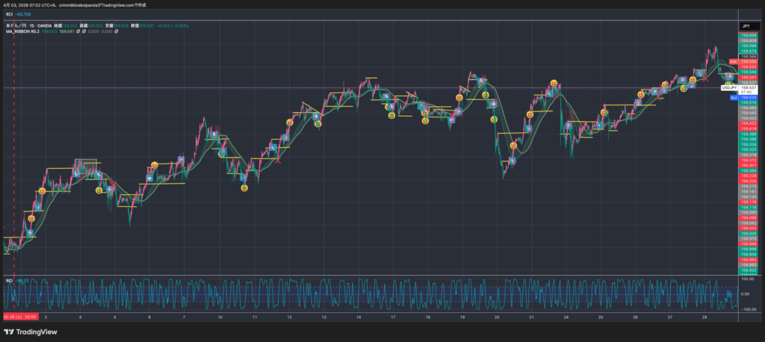Click the 07:40 countdown under current price
Viewport: 765px width, 342px height.
click(x=745, y=93)
